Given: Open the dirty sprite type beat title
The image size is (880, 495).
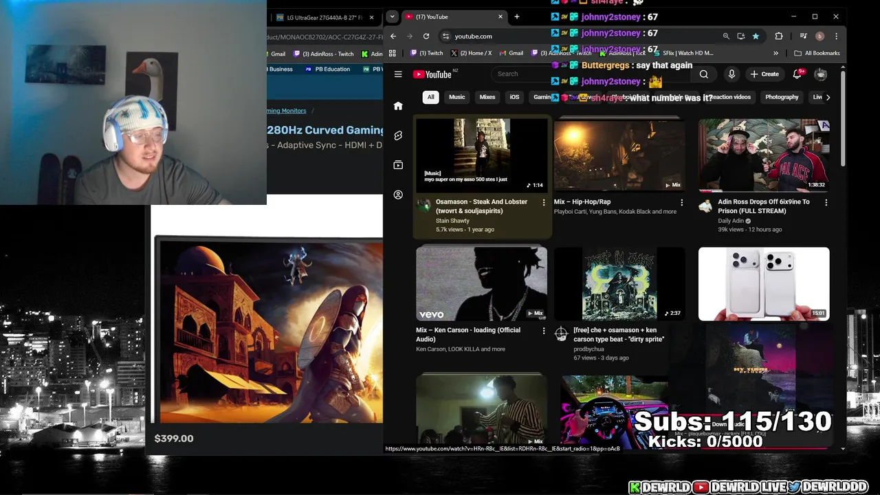Looking at the screenshot, I should tap(619, 335).
